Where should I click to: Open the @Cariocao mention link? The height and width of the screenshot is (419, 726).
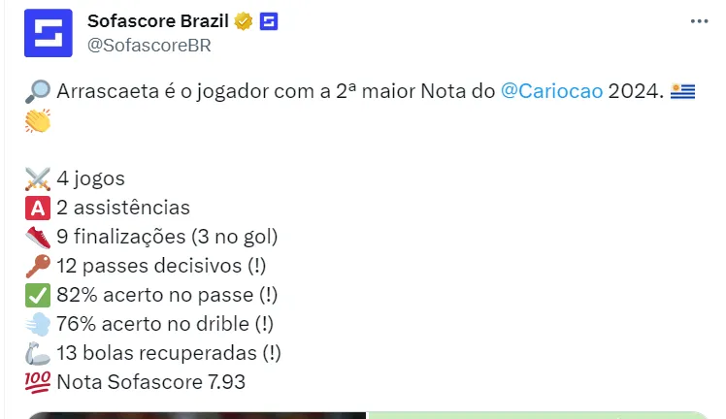point(551,91)
